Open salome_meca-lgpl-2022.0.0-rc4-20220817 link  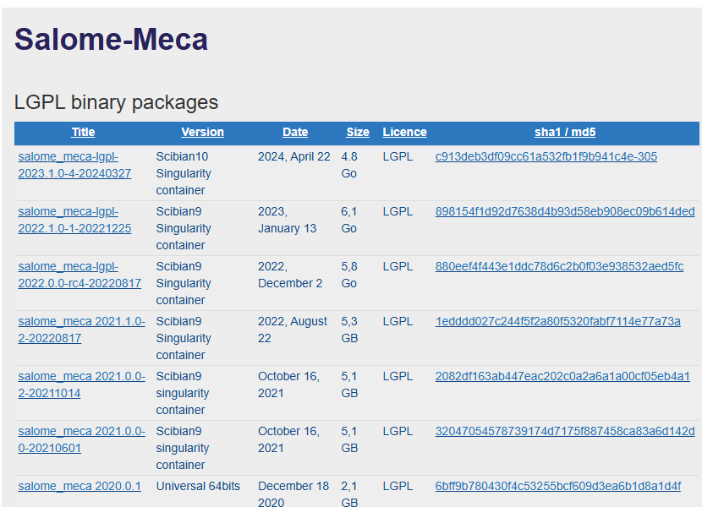point(79,275)
